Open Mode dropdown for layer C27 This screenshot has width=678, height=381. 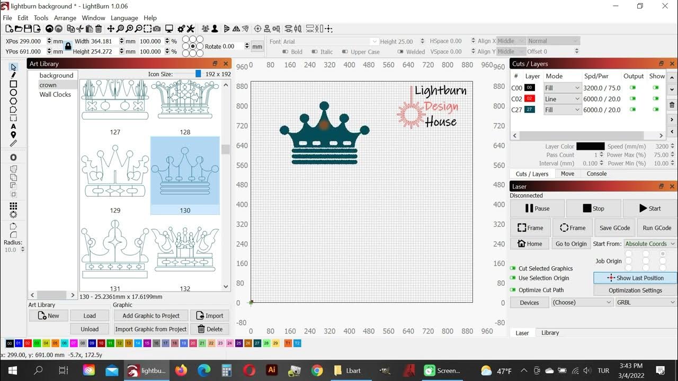point(563,110)
